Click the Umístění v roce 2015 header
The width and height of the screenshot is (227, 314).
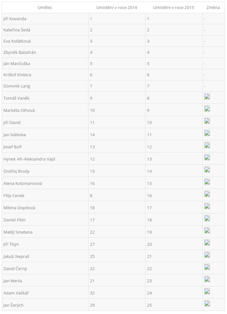tap(174, 8)
